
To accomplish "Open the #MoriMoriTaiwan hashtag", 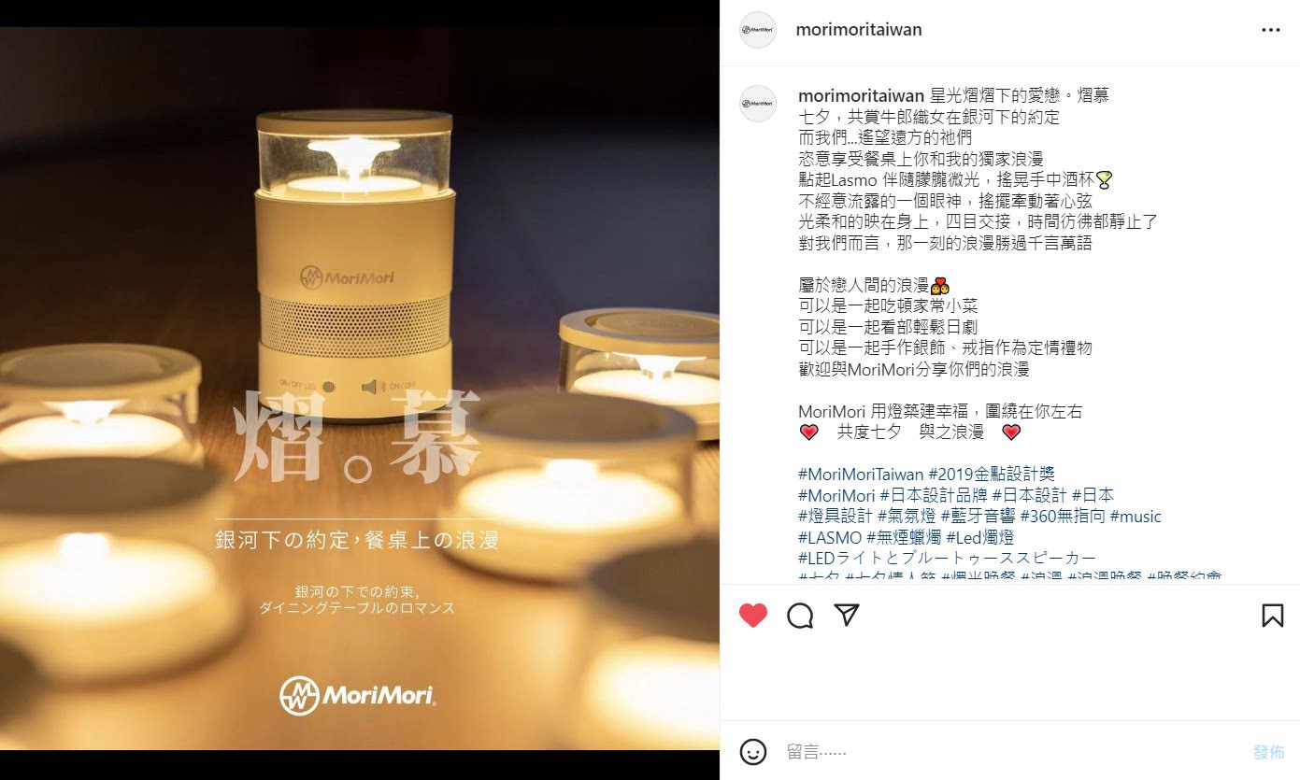I will click(x=861, y=475).
